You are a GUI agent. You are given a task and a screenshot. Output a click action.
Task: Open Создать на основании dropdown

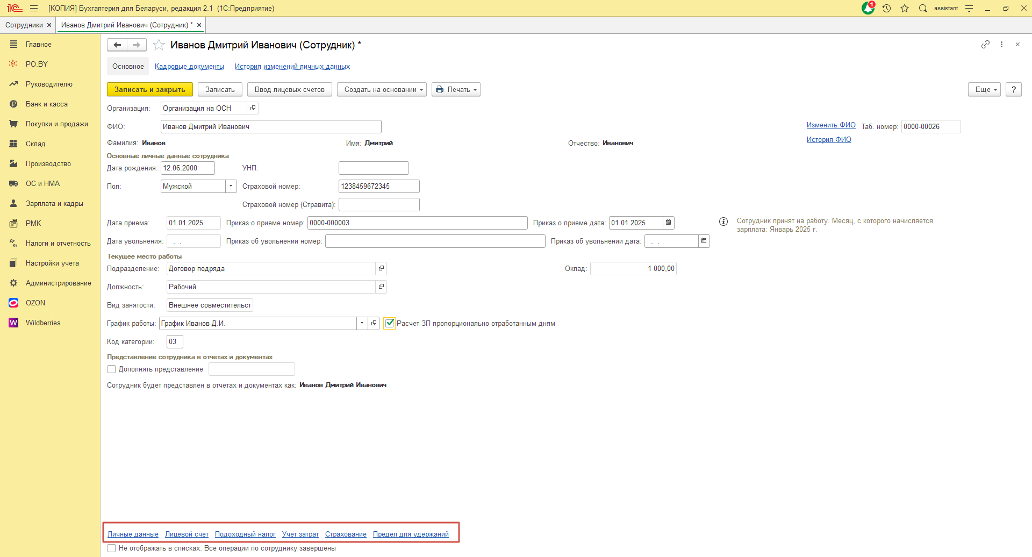382,90
